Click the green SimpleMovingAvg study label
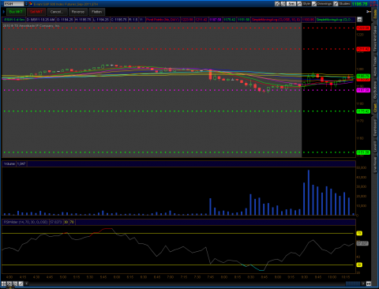 tap(336, 20)
